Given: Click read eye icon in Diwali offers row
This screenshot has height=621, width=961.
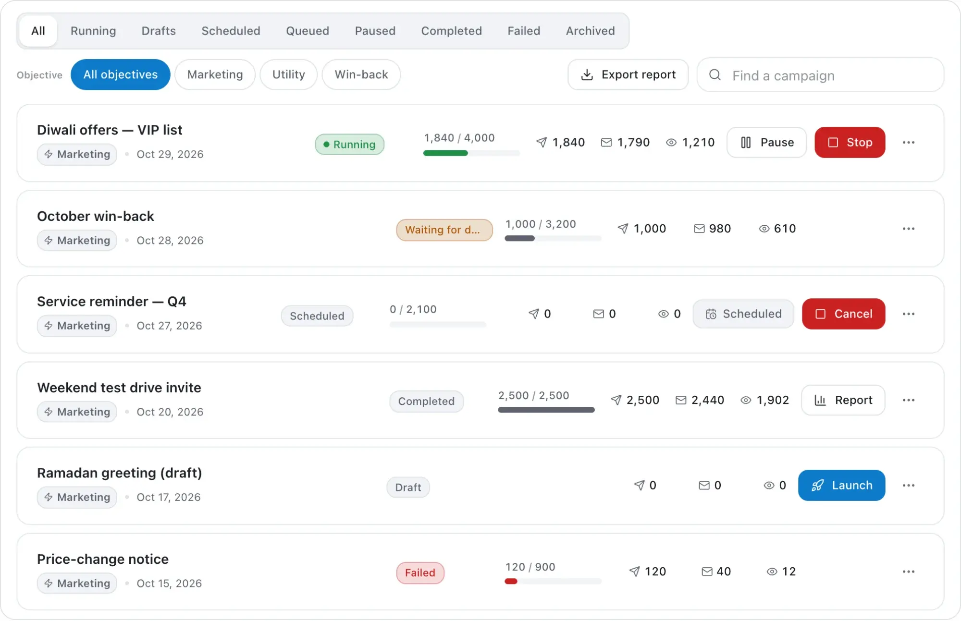Looking at the screenshot, I should pos(671,143).
